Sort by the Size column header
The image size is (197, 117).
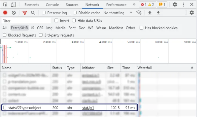click(114, 68)
